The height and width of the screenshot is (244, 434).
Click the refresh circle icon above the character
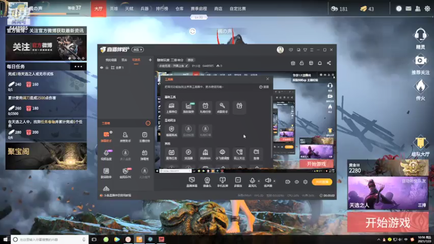(x=193, y=31)
